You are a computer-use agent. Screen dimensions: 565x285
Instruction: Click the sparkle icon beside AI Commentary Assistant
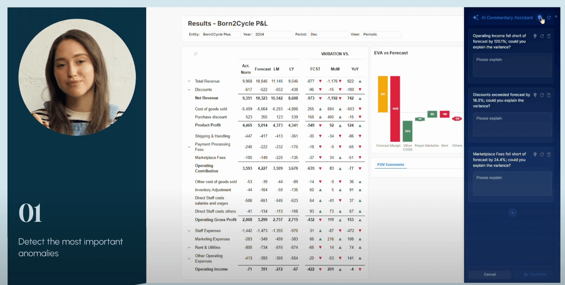point(476,17)
